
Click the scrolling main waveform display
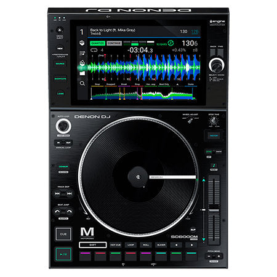pyautogui.click(x=144, y=68)
